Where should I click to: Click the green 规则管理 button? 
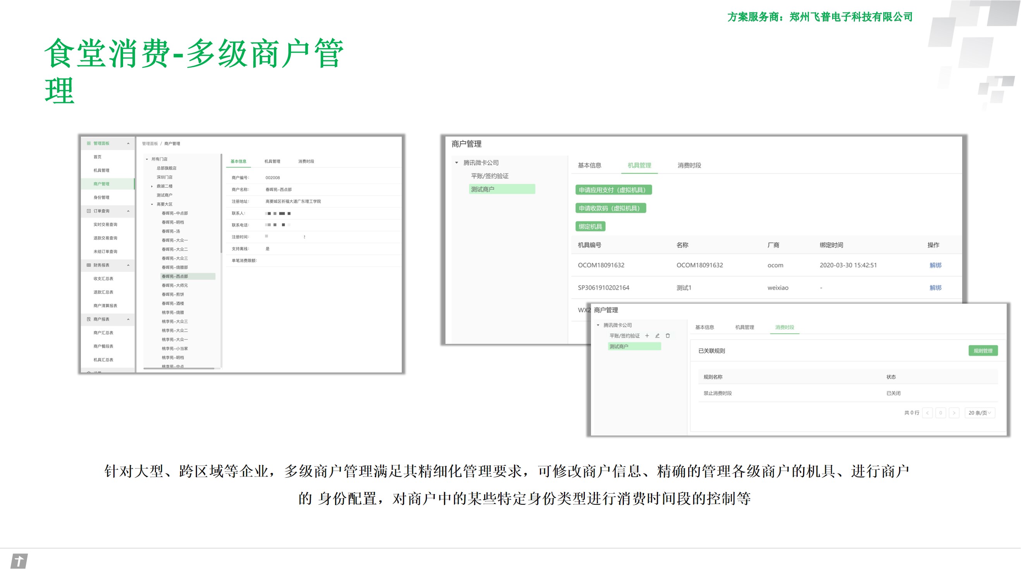(x=983, y=350)
